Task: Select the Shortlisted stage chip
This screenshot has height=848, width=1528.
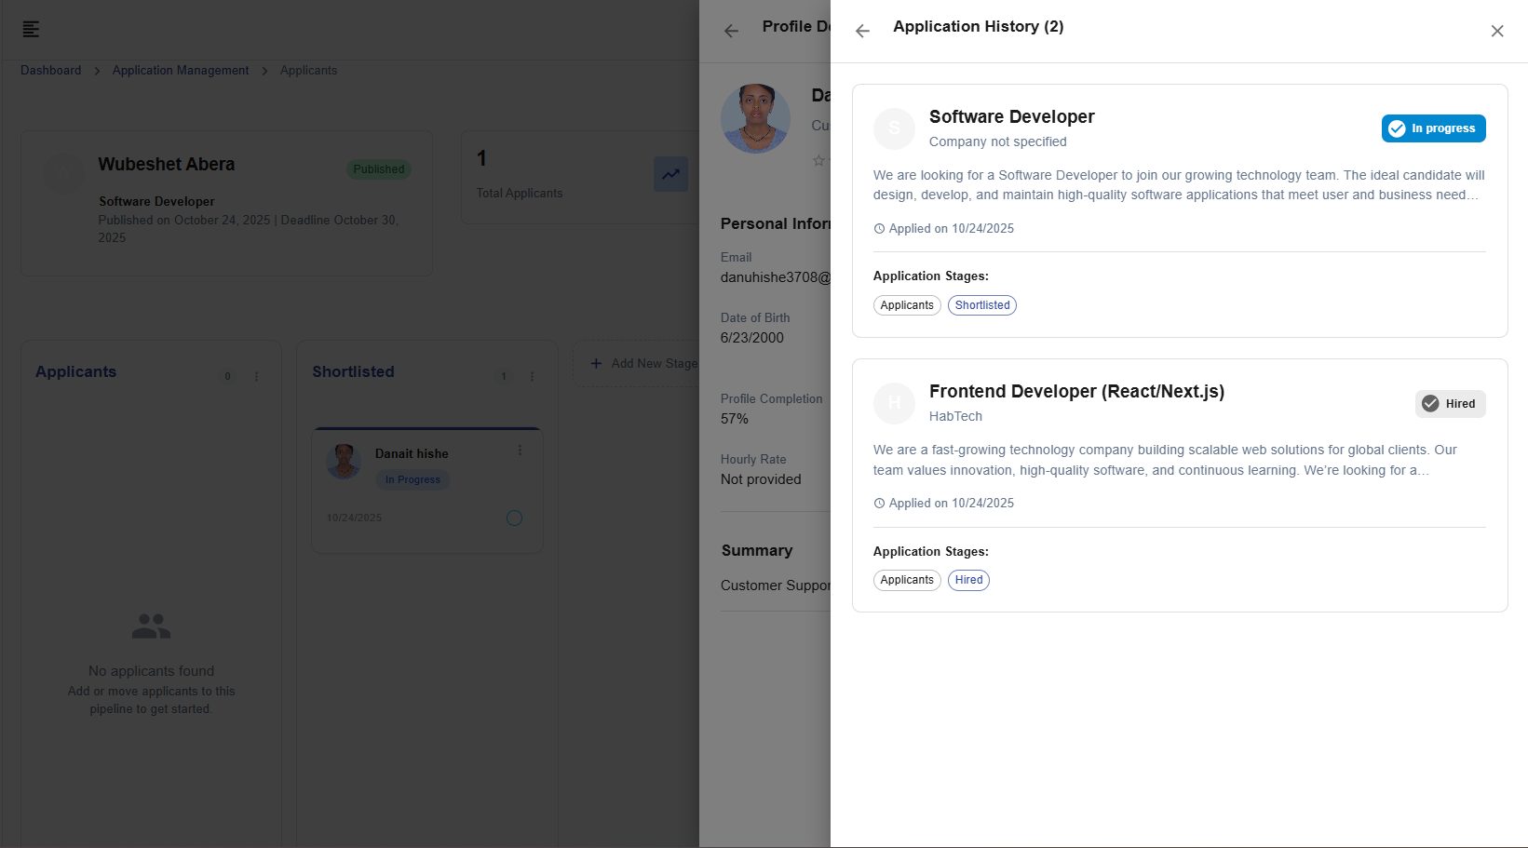Action: pyautogui.click(x=981, y=305)
